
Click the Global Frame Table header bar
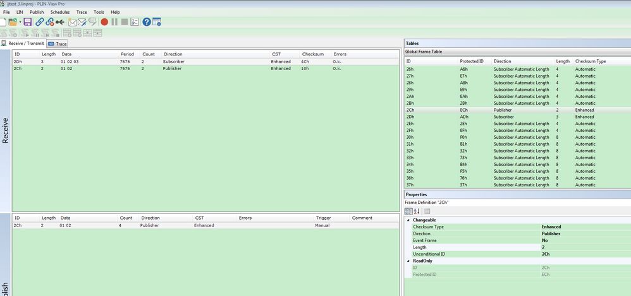pos(518,52)
